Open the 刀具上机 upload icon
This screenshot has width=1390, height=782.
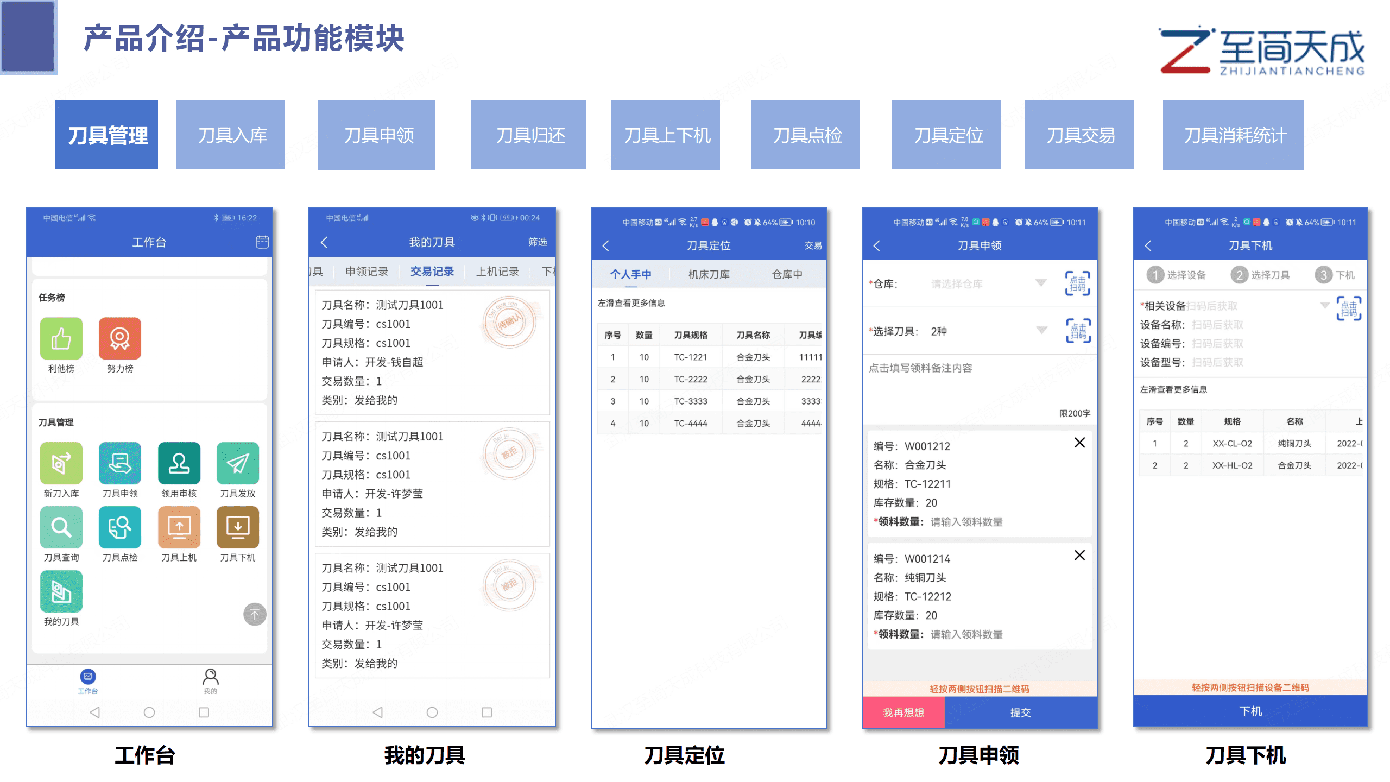click(x=179, y=527)
